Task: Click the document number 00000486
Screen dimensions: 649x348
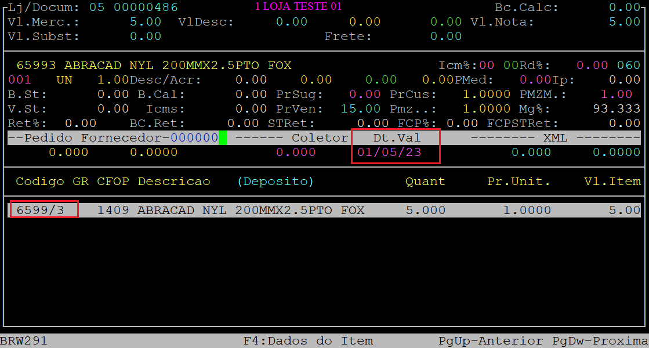Action: [146, 8]
